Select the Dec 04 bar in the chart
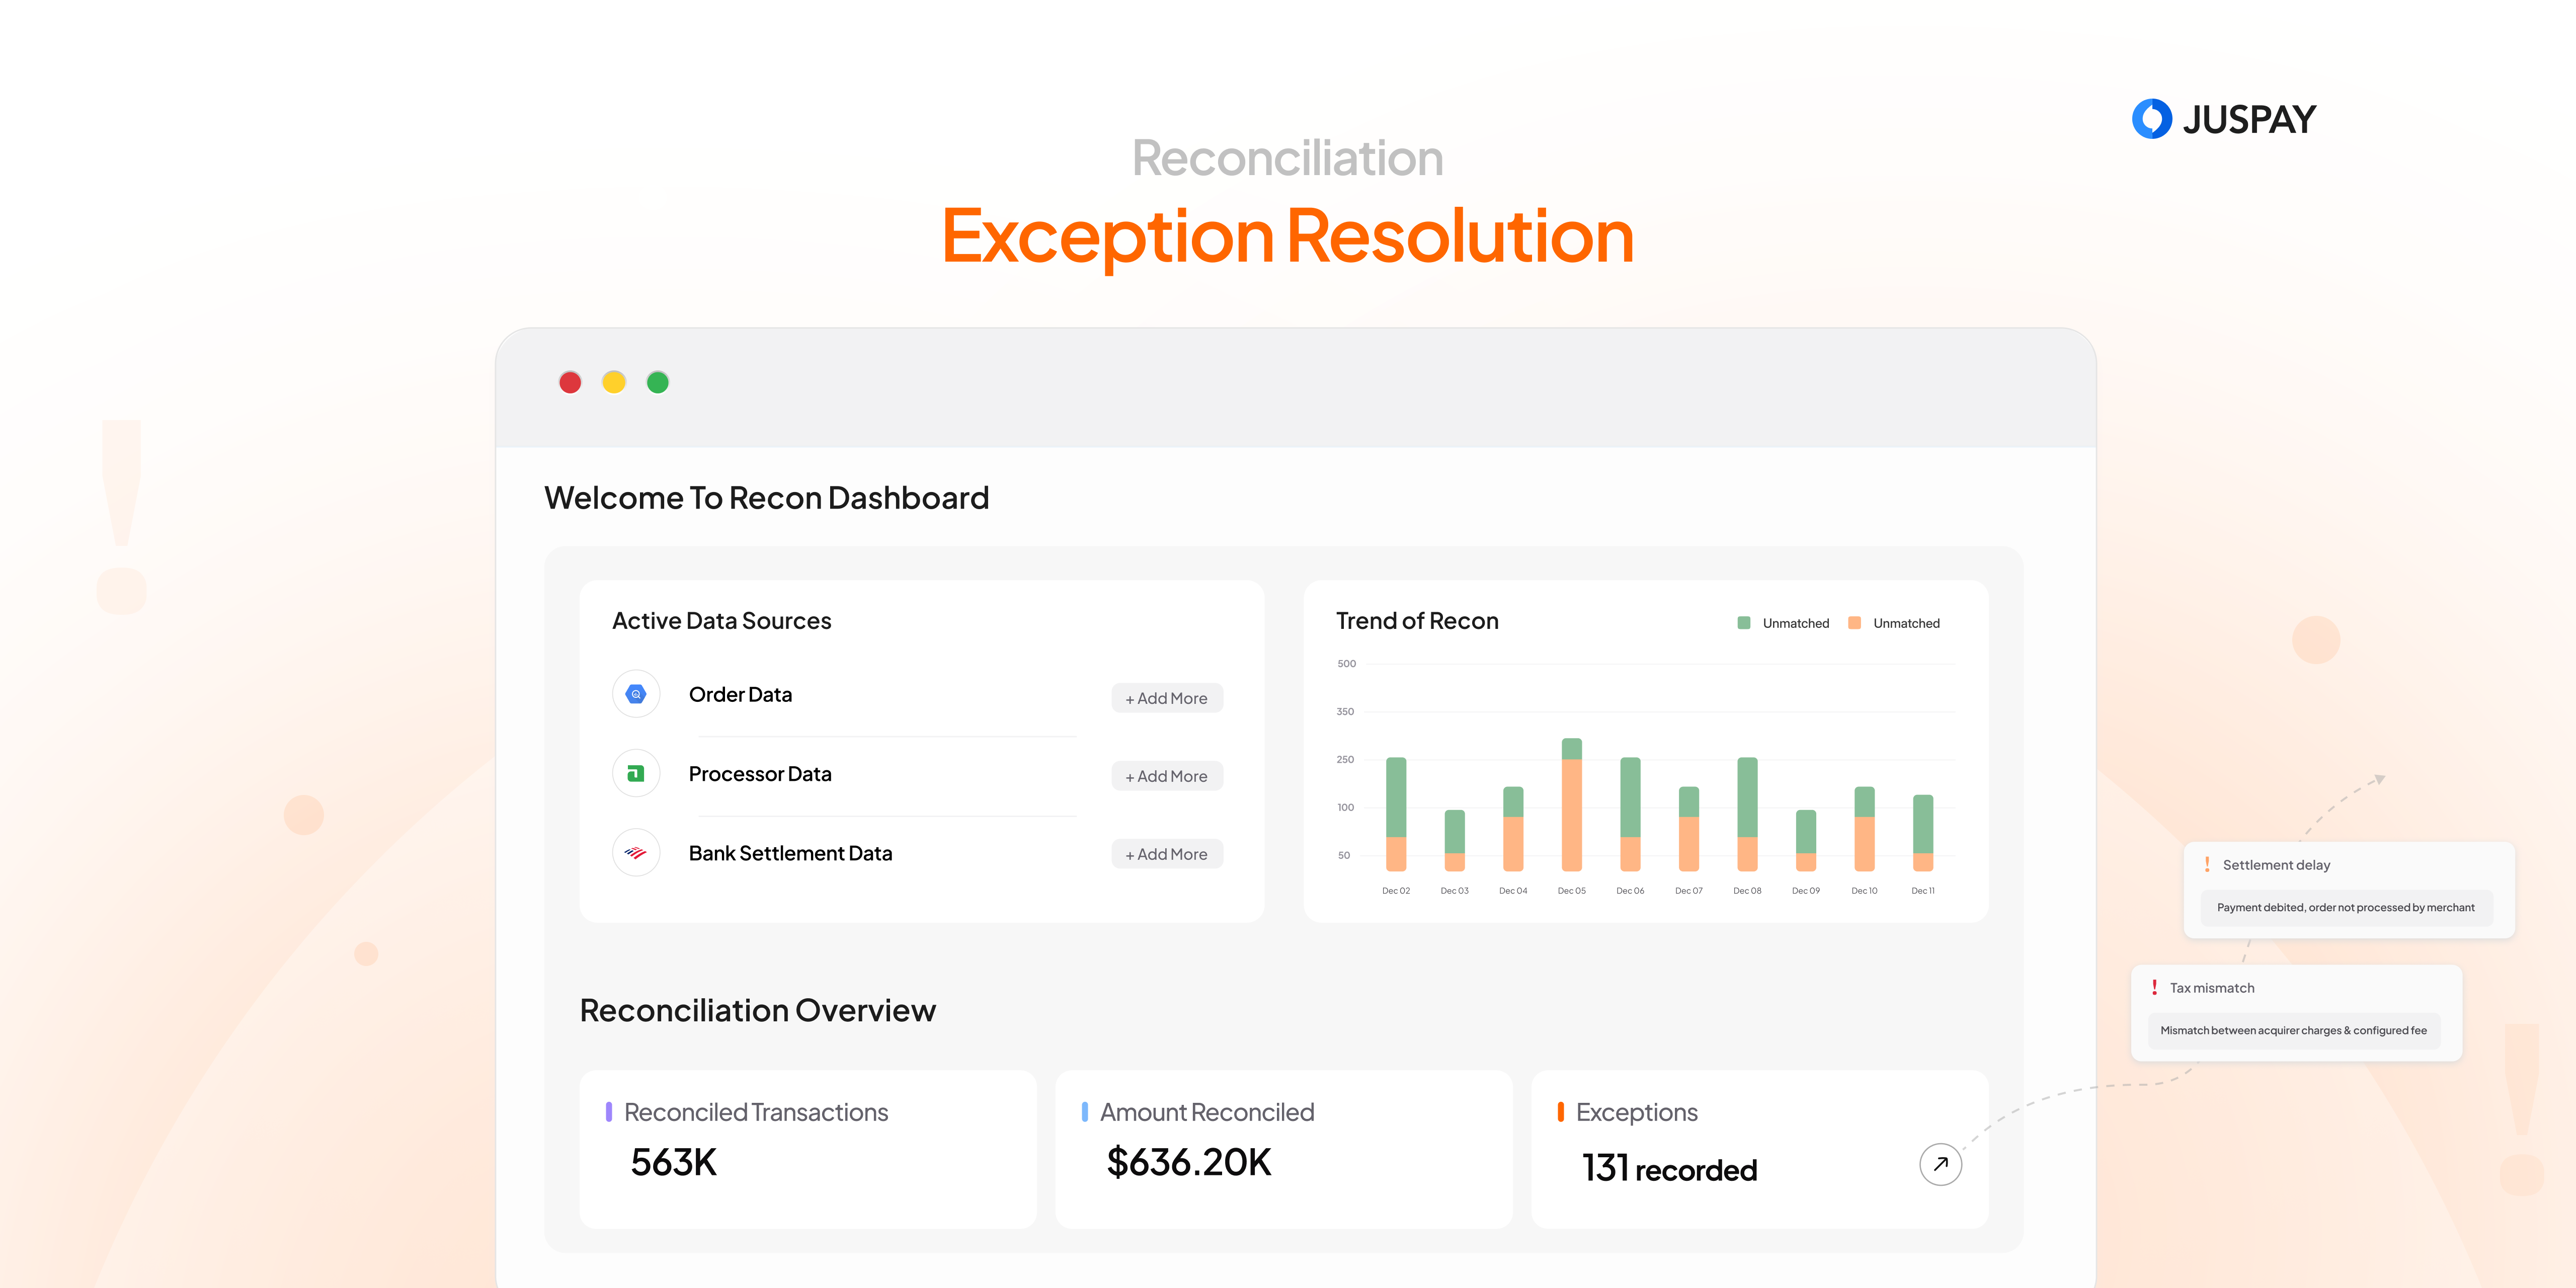This screenshot has width=2576, height=1288. click(1513, 829)
